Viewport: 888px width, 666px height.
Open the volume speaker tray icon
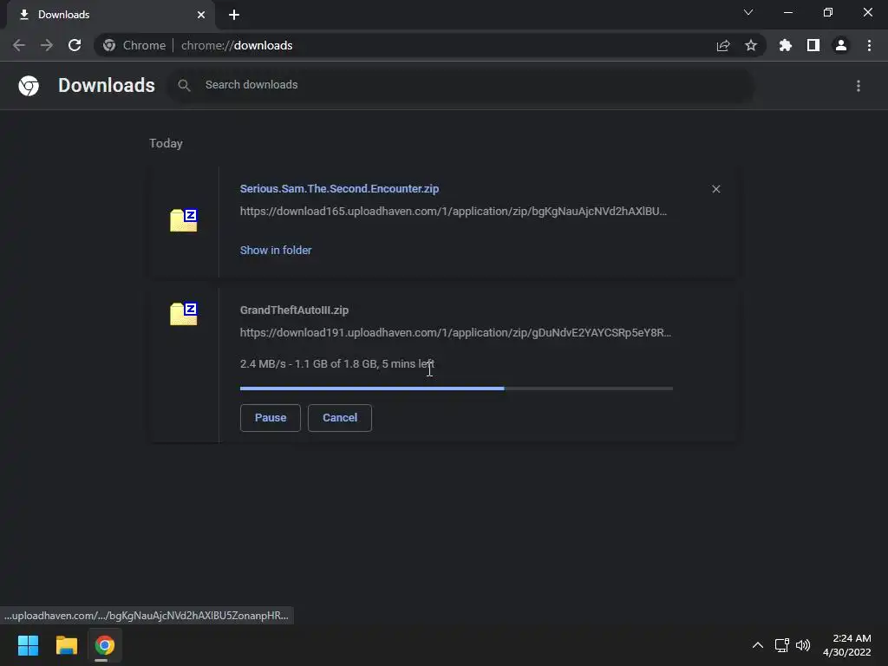click(x=803, y=645)
